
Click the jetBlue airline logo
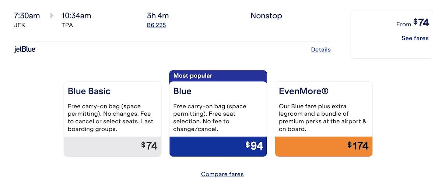pos(25,50)
